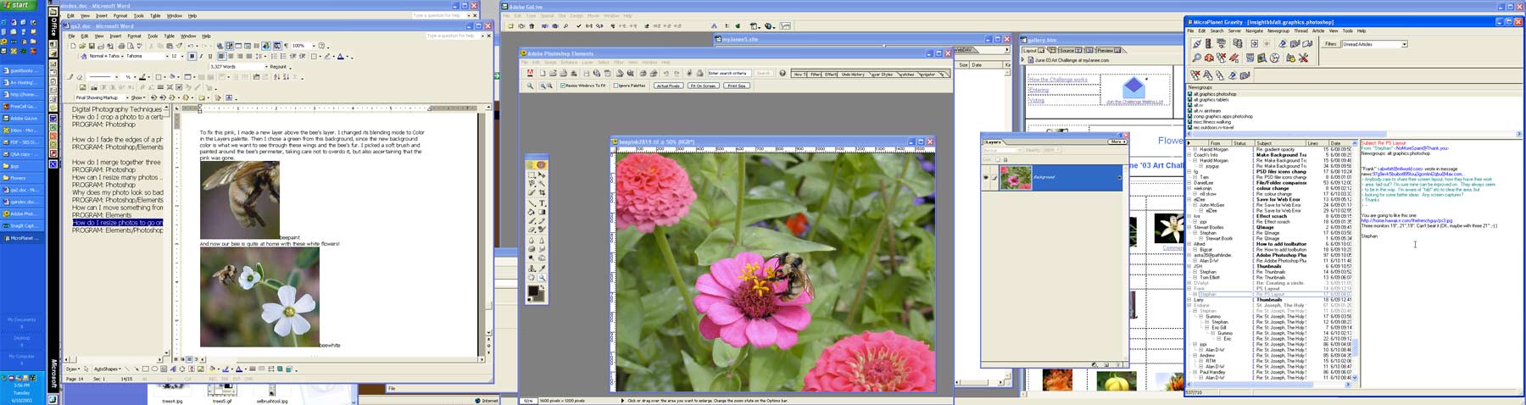Viewport: 1526px width, 405px height.
Task: Click the foreground color swatch in Photoshop toolbox
Action: pos(532,290)
